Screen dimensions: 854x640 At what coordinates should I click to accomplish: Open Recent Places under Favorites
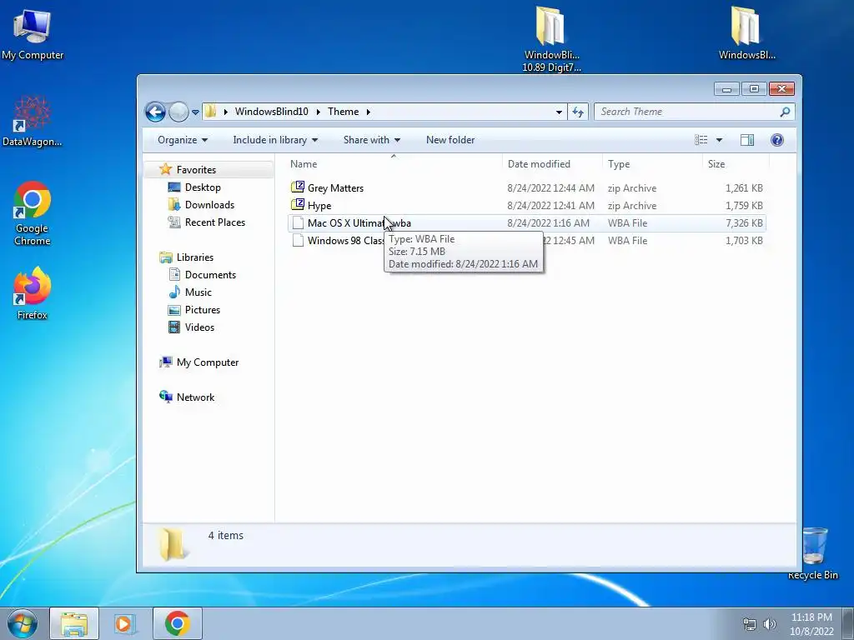pos(214,222)
